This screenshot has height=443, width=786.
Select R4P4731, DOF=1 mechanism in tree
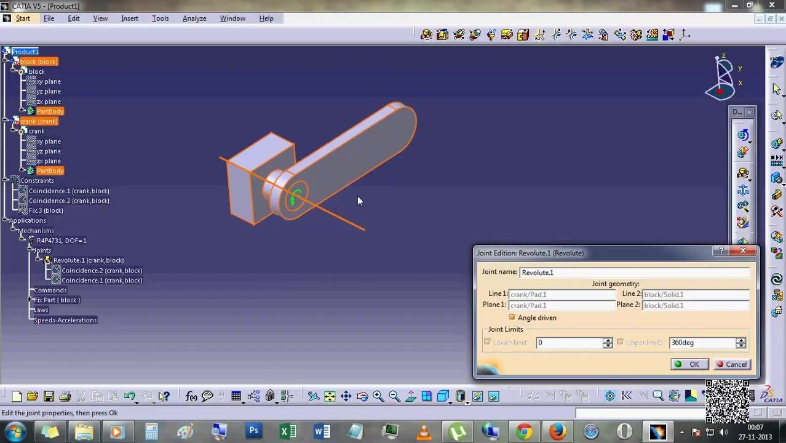pyautogui.click(x=61, y=241)
